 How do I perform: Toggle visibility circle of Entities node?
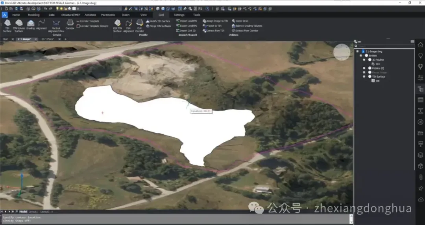click(x=366, y=55)
